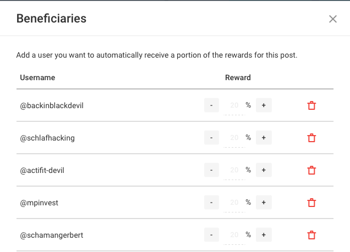Remove @mpinvest with the trash icon

[x=311, y=203]
